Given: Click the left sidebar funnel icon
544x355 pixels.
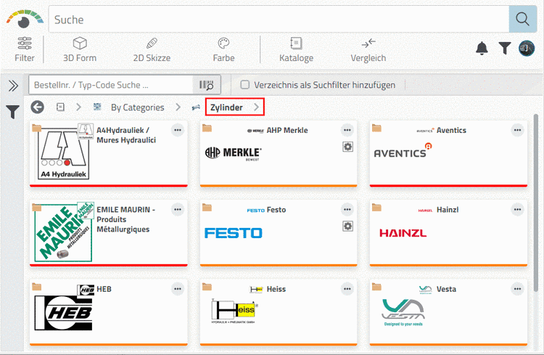Looking at the screenshot, I should pyautogui.click(x=12, y=112).
